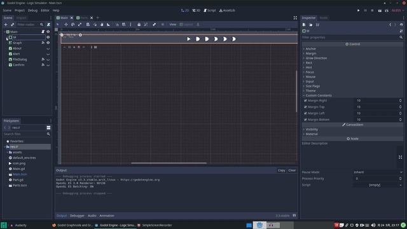Open the Editor menu
407x229 pixels.
coord(45,10)
